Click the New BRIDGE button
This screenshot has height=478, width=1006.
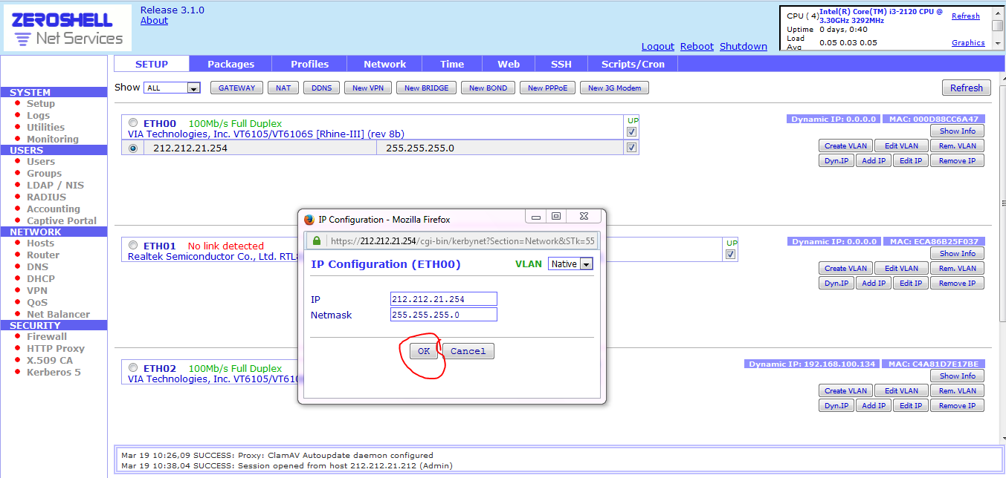(426, 88)
